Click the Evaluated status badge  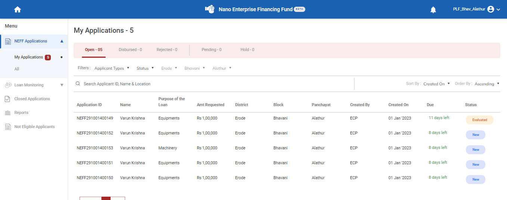click(479, 120)
